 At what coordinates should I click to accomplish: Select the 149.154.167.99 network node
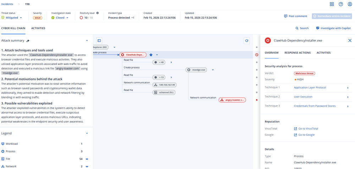(x=164, y=85)
